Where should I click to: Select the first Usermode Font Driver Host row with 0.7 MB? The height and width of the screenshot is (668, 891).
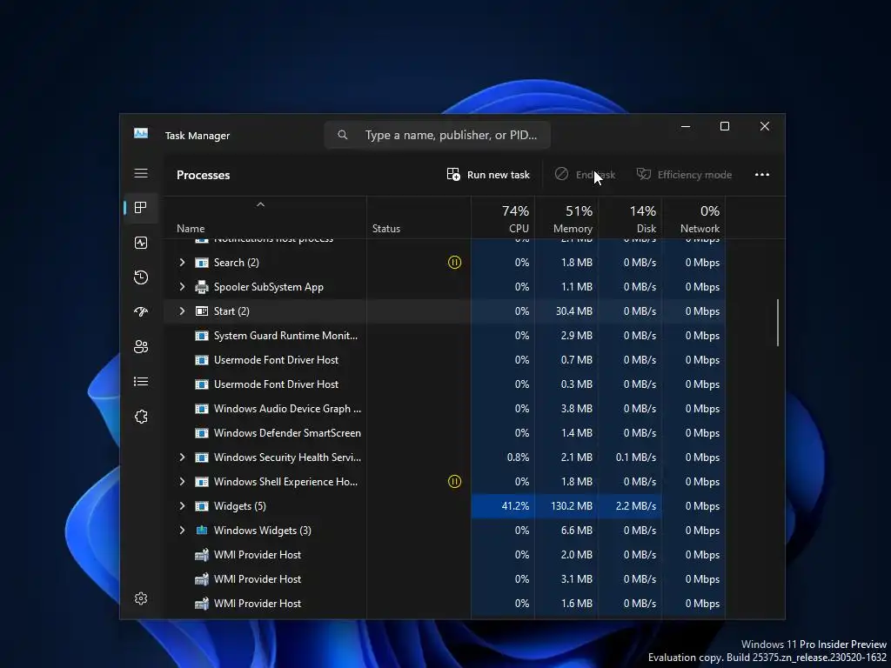point(445,360)
